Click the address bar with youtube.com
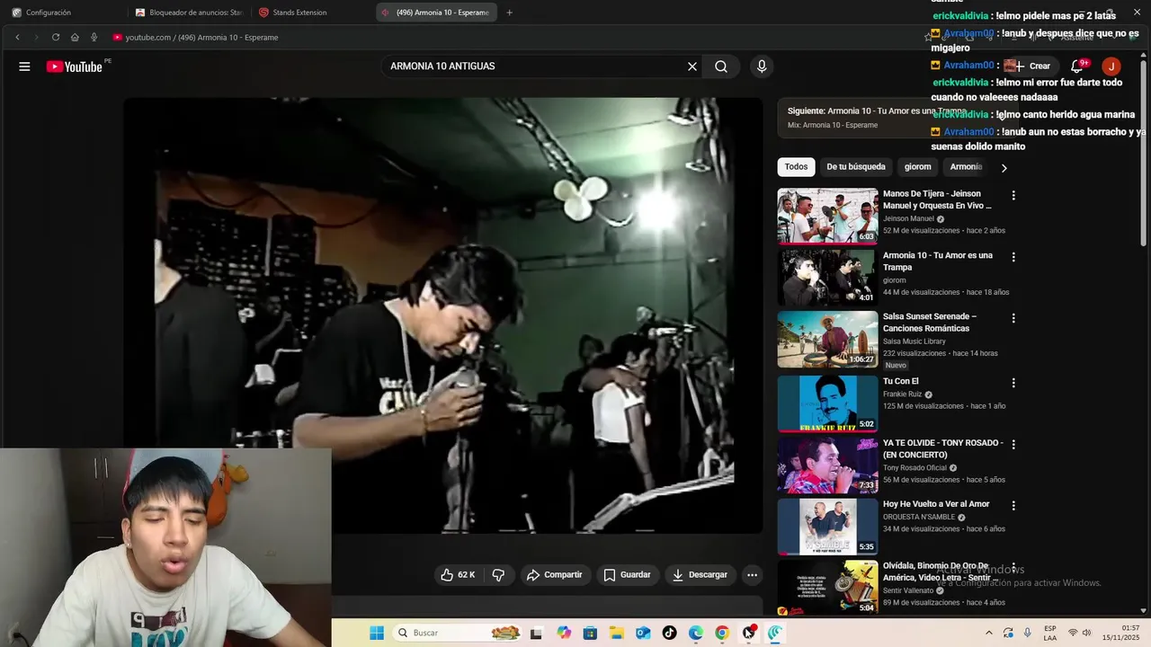The height and width of the screenshot is (647, 1151). coord(513,37)
